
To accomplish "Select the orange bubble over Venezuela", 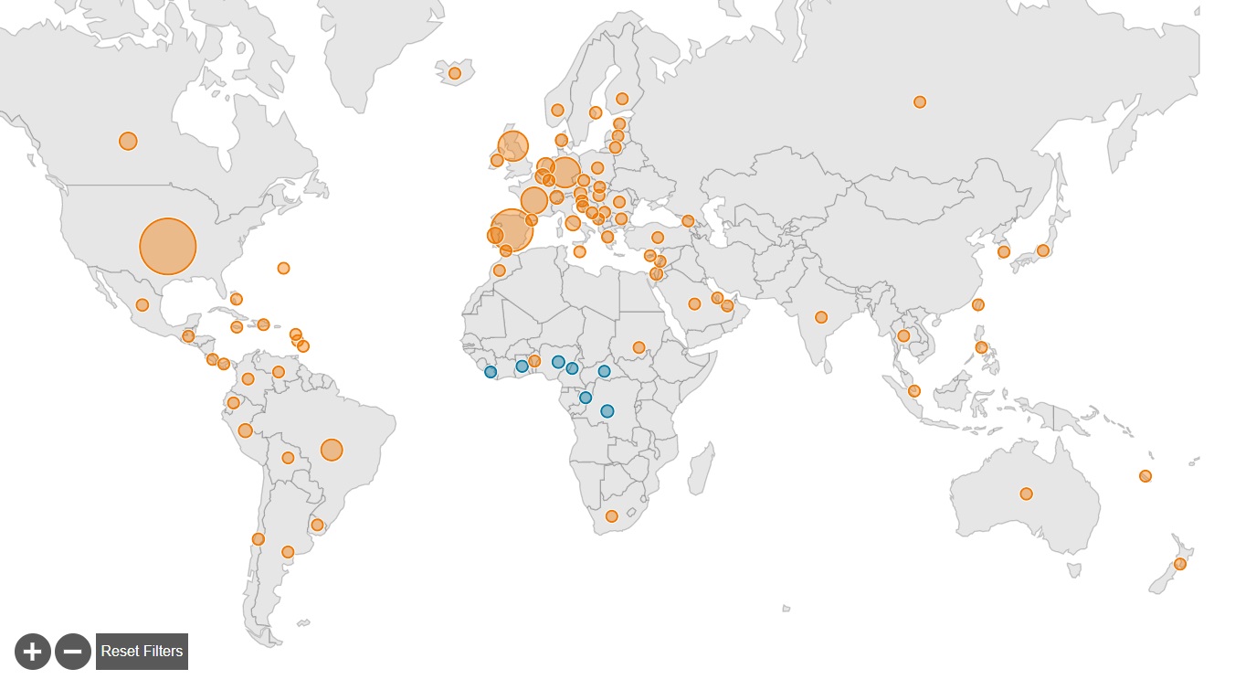I will tap(279, 372).
